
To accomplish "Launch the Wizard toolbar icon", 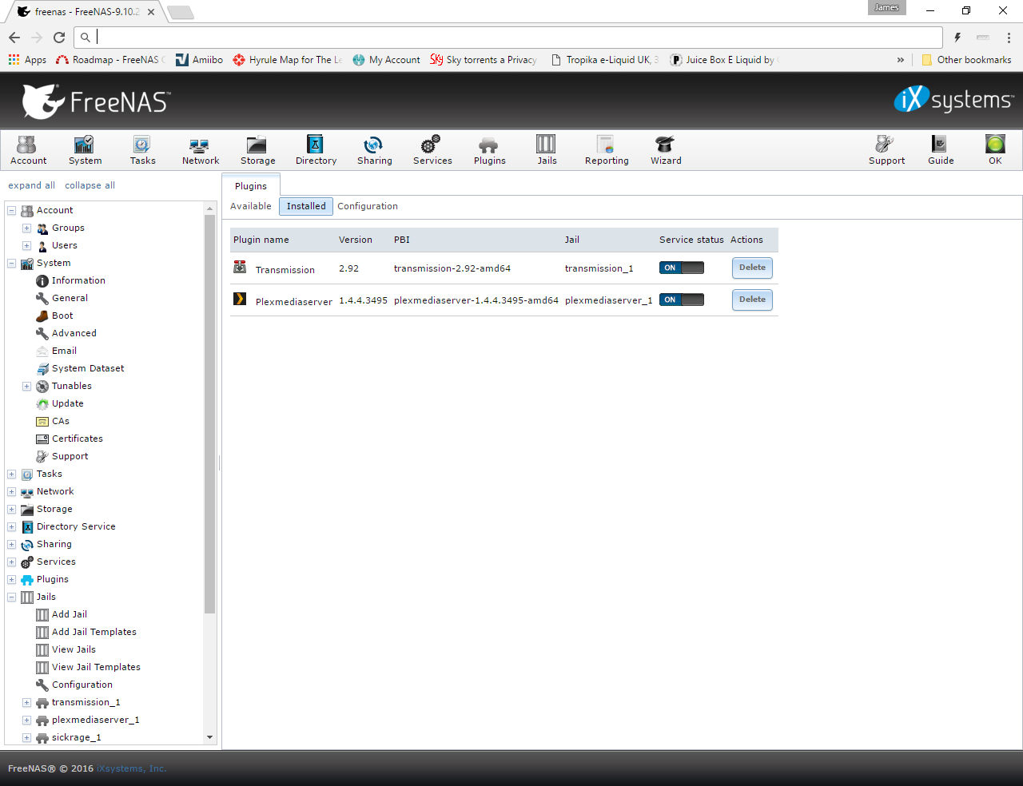I will [x=666, y=149].
